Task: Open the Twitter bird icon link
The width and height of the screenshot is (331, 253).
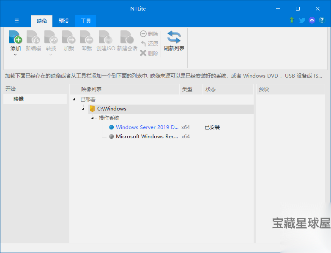Action: point(302,20)
